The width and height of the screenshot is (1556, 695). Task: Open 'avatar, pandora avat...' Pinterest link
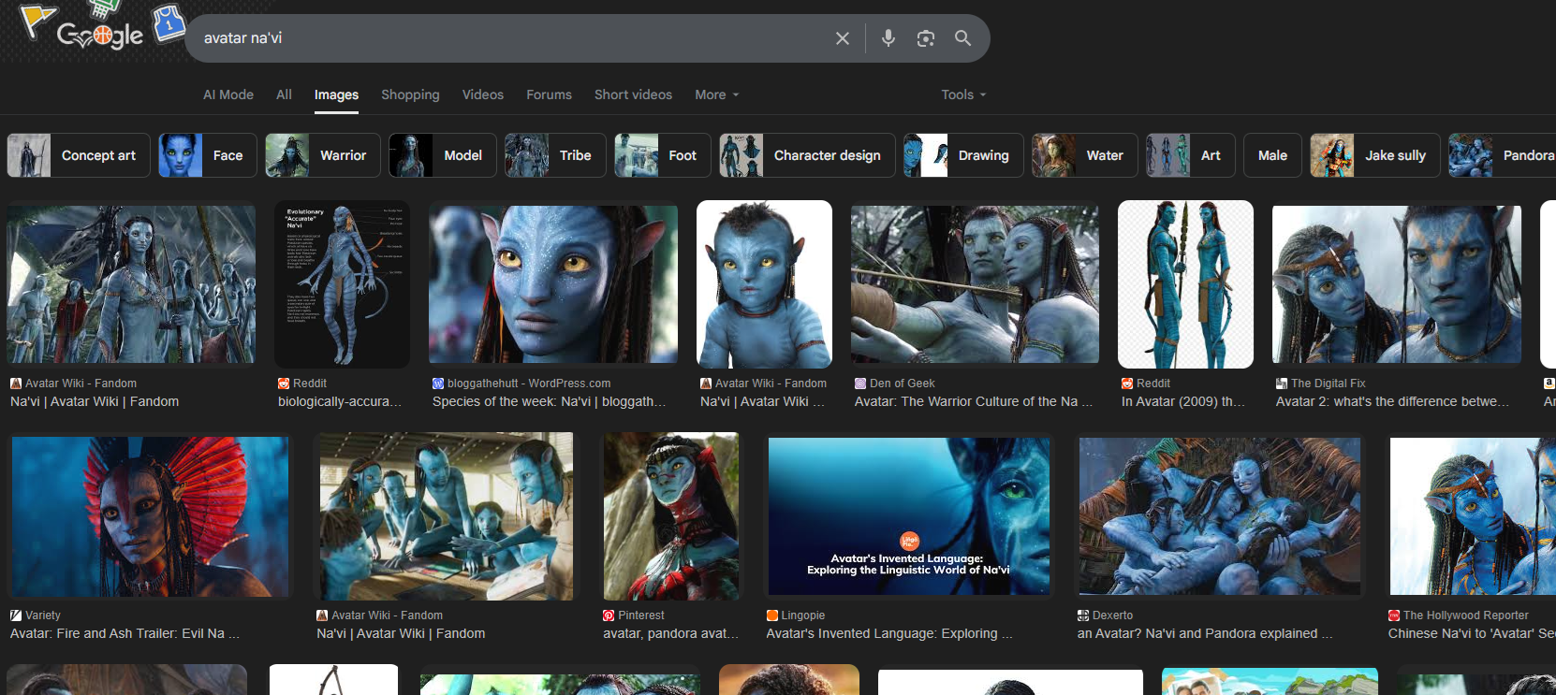670,633
